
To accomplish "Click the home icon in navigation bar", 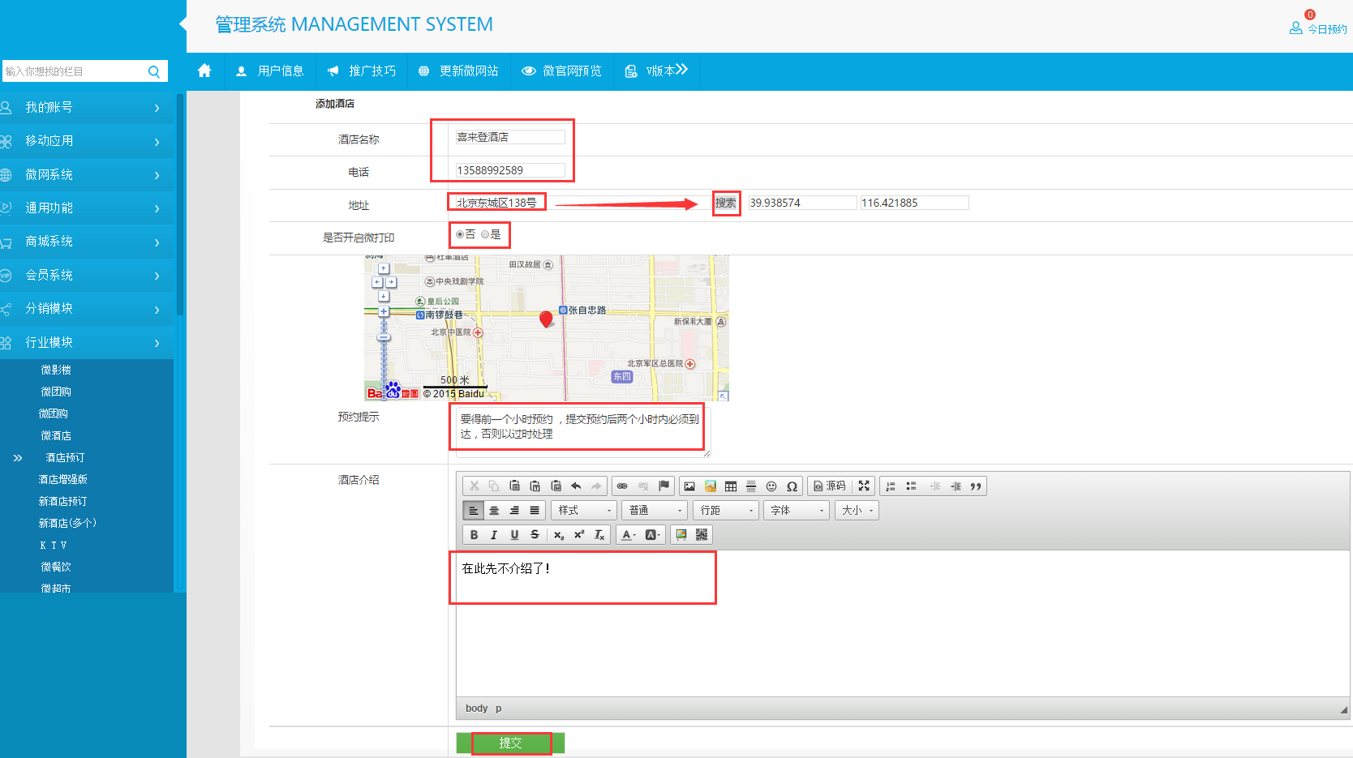I will [204, 71].
